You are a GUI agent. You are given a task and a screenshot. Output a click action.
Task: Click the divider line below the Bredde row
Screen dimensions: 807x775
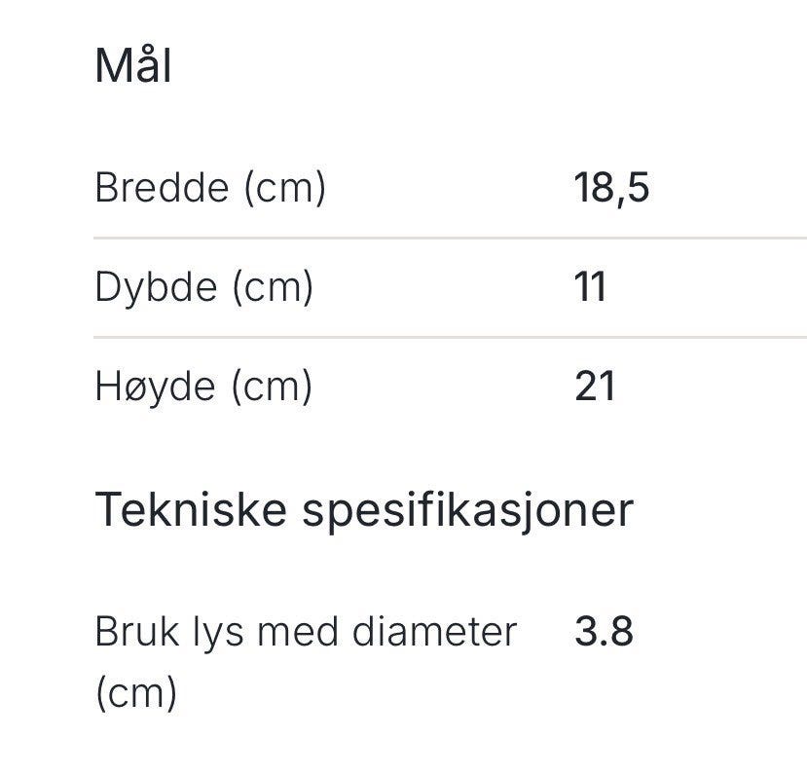[450, 238]
